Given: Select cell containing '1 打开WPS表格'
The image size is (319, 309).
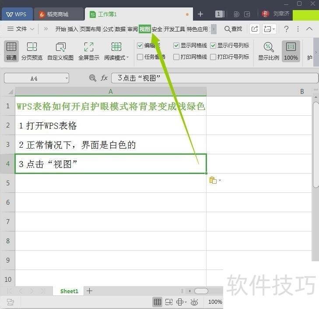Looking at the screenshot, I should pos(111,125).
